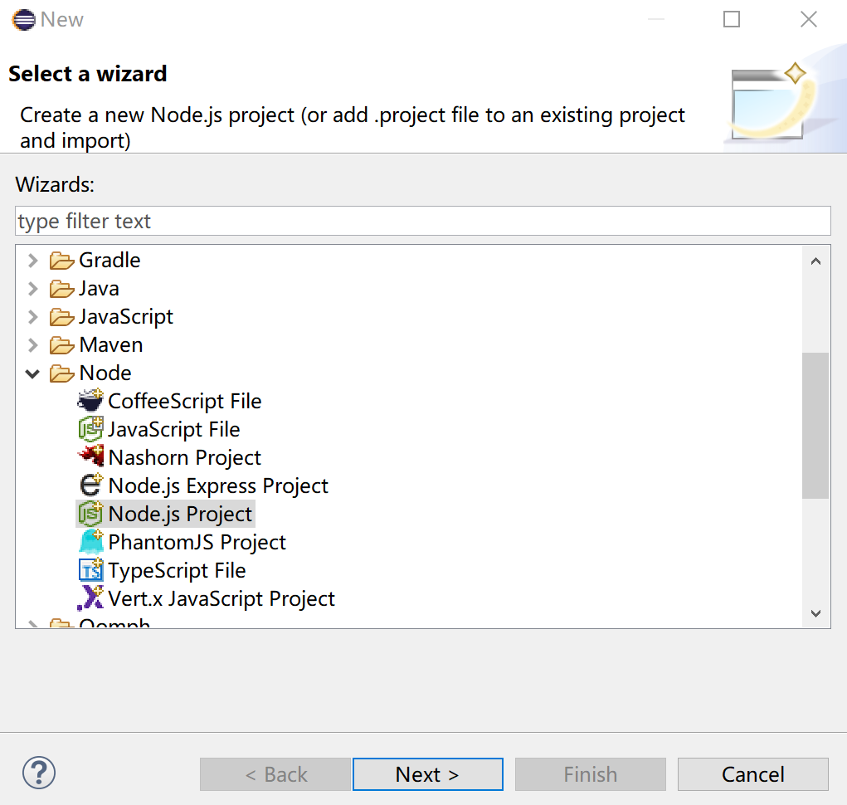The image size is (847, 805).
Task: Select the Node.js Project tree item
Action: [180, 514]
